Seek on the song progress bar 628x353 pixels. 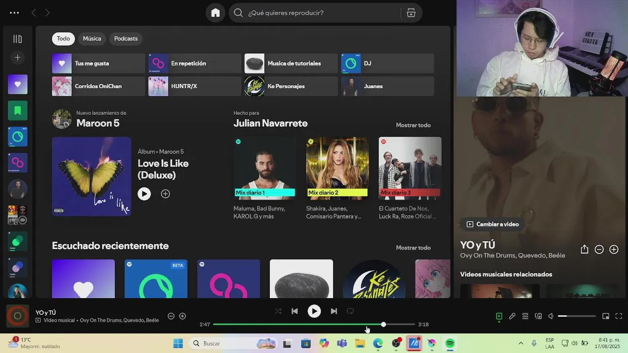(314, 325)
